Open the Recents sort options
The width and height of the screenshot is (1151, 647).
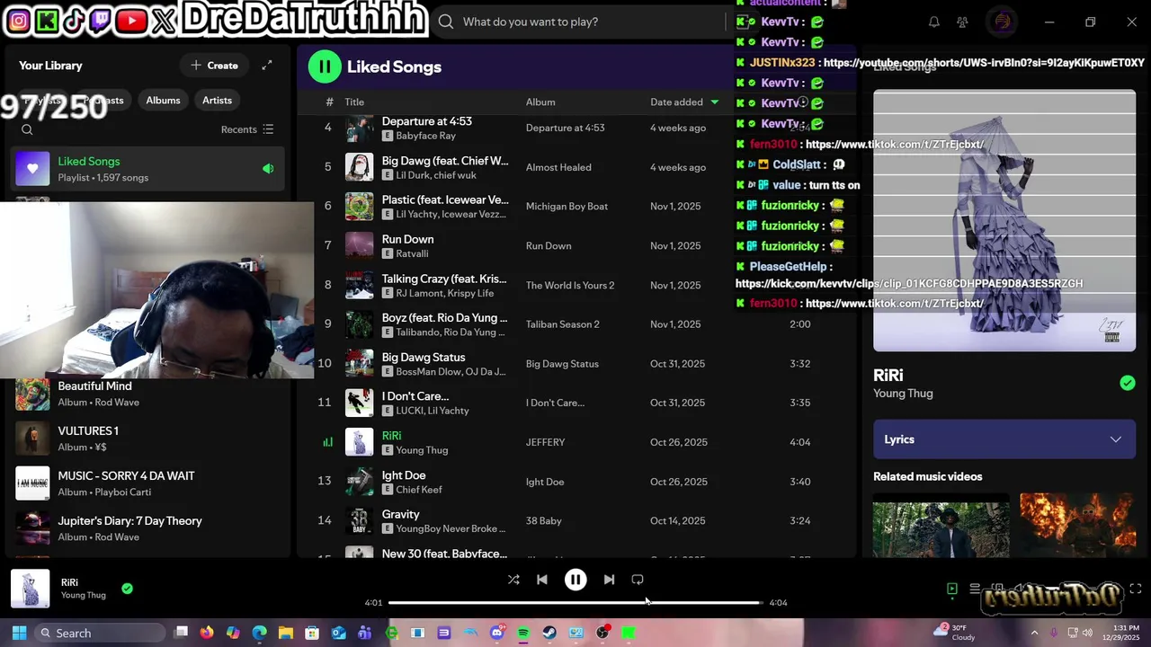pos(247,129)
